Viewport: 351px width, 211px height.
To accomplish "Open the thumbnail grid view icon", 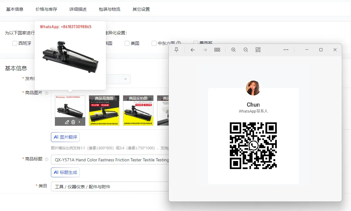I will [x=217, y=50].
